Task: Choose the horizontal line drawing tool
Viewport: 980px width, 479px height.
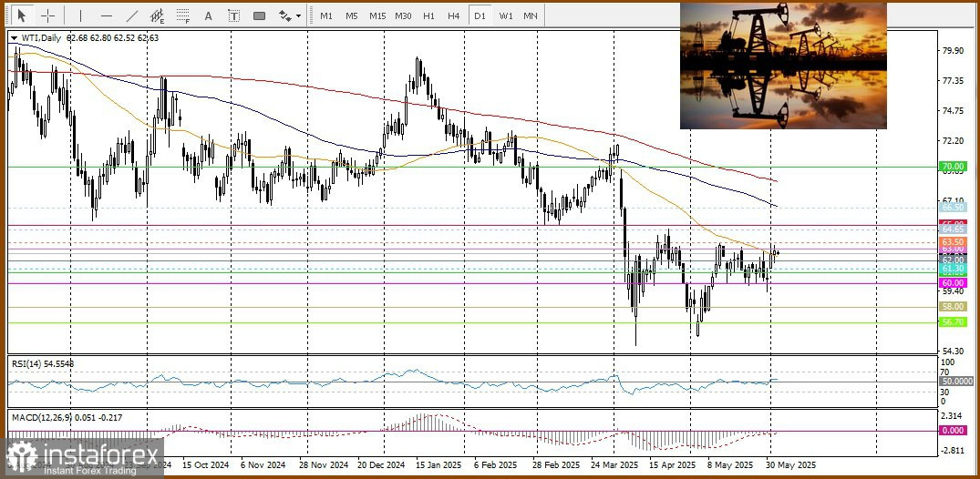Action: 107,15
